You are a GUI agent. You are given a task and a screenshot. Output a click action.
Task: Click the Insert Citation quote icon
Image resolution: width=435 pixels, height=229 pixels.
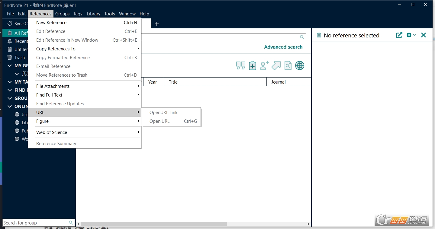point(240,65)
